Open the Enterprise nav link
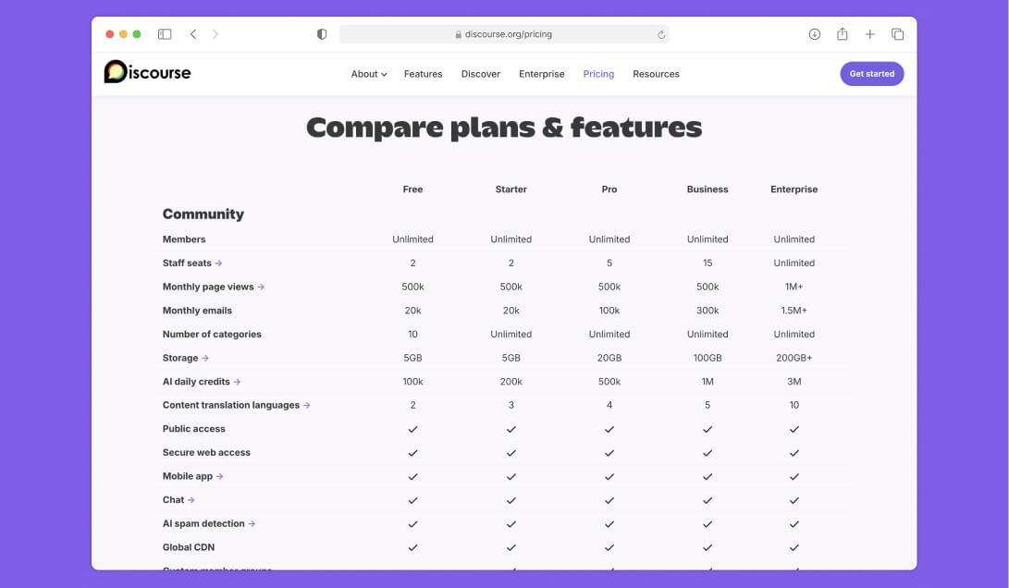 click(x=541, y=74)
